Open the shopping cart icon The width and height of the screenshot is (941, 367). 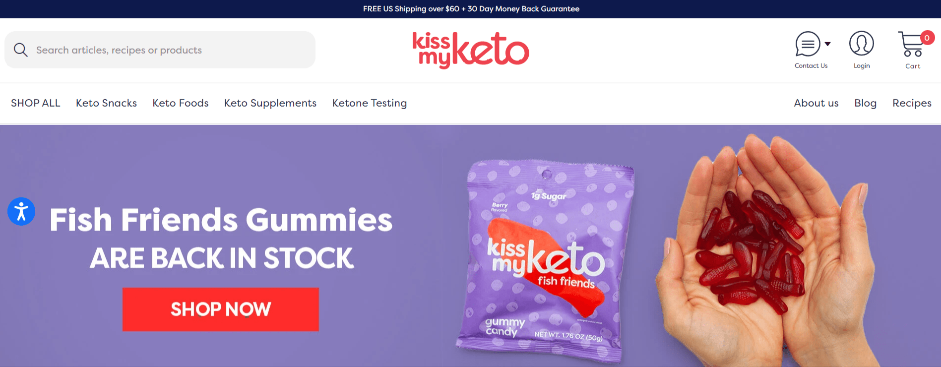pyautogui.click(x=911, y=44)
